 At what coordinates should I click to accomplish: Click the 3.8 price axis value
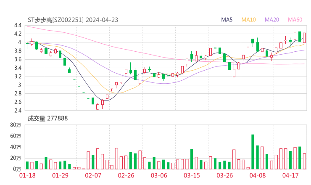pos(18,51)
